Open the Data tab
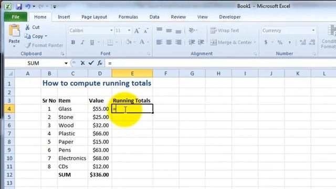The width and height of the screenshot is (336, 189). click(154, 17)
